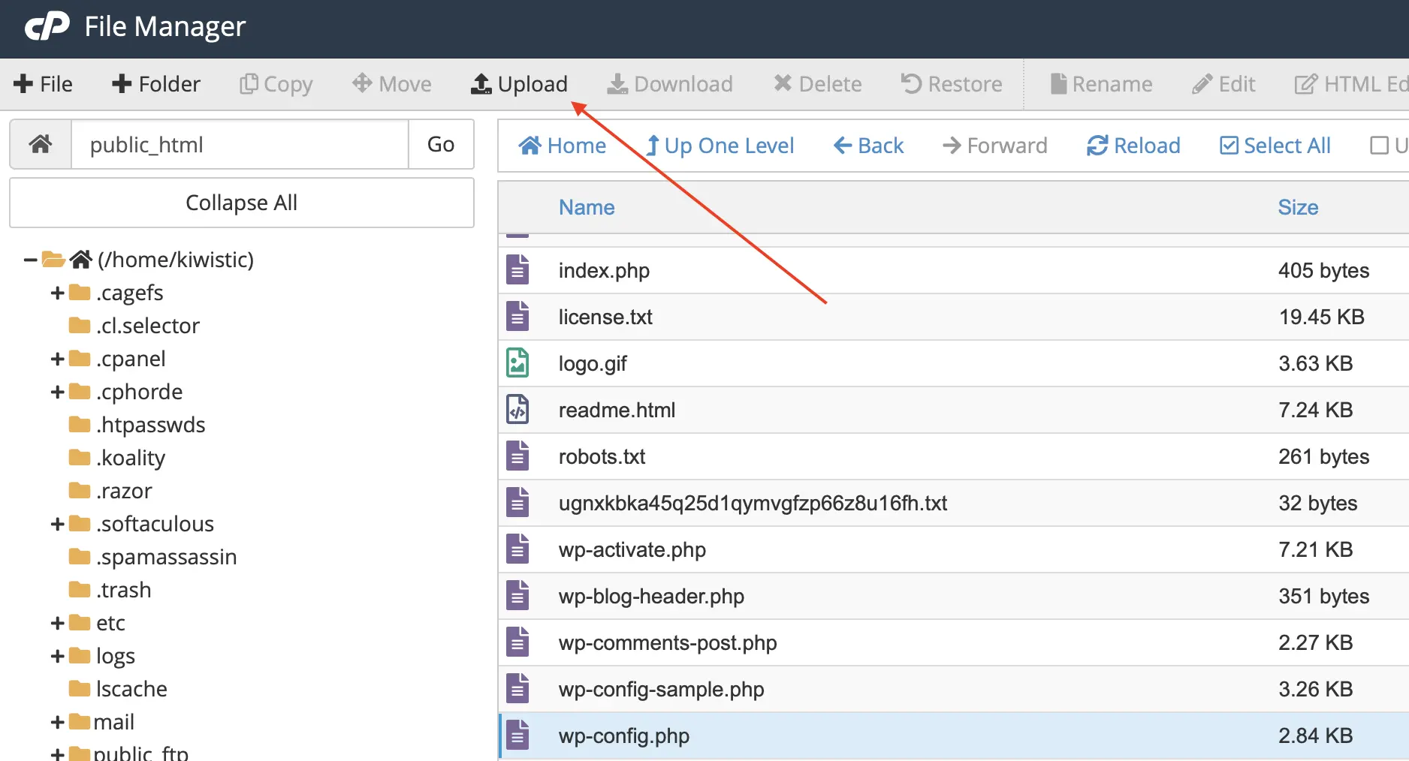Expand the .softaculous directory node
Screen dimensions: 1409x761
(x=56, y=524)
